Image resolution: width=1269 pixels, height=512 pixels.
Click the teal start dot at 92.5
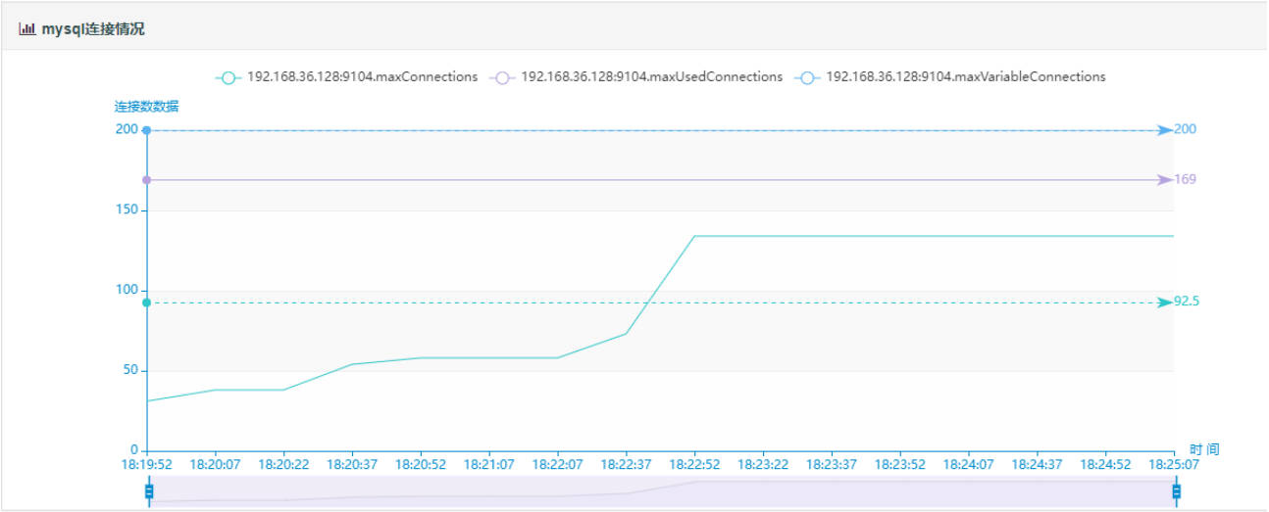click(147, 303)
